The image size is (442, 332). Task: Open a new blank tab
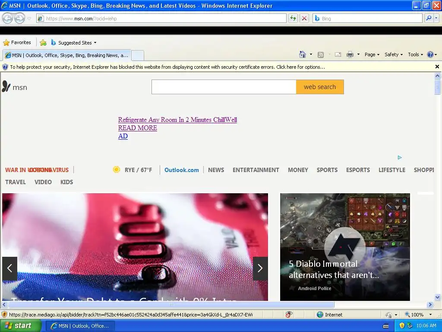[x=138, y=55]
